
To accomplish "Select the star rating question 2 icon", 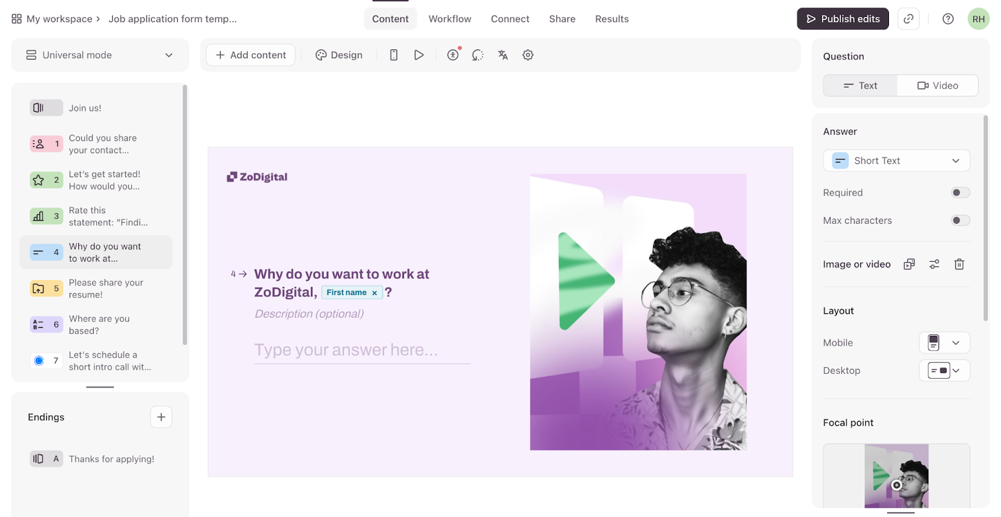I will [46, 180].
